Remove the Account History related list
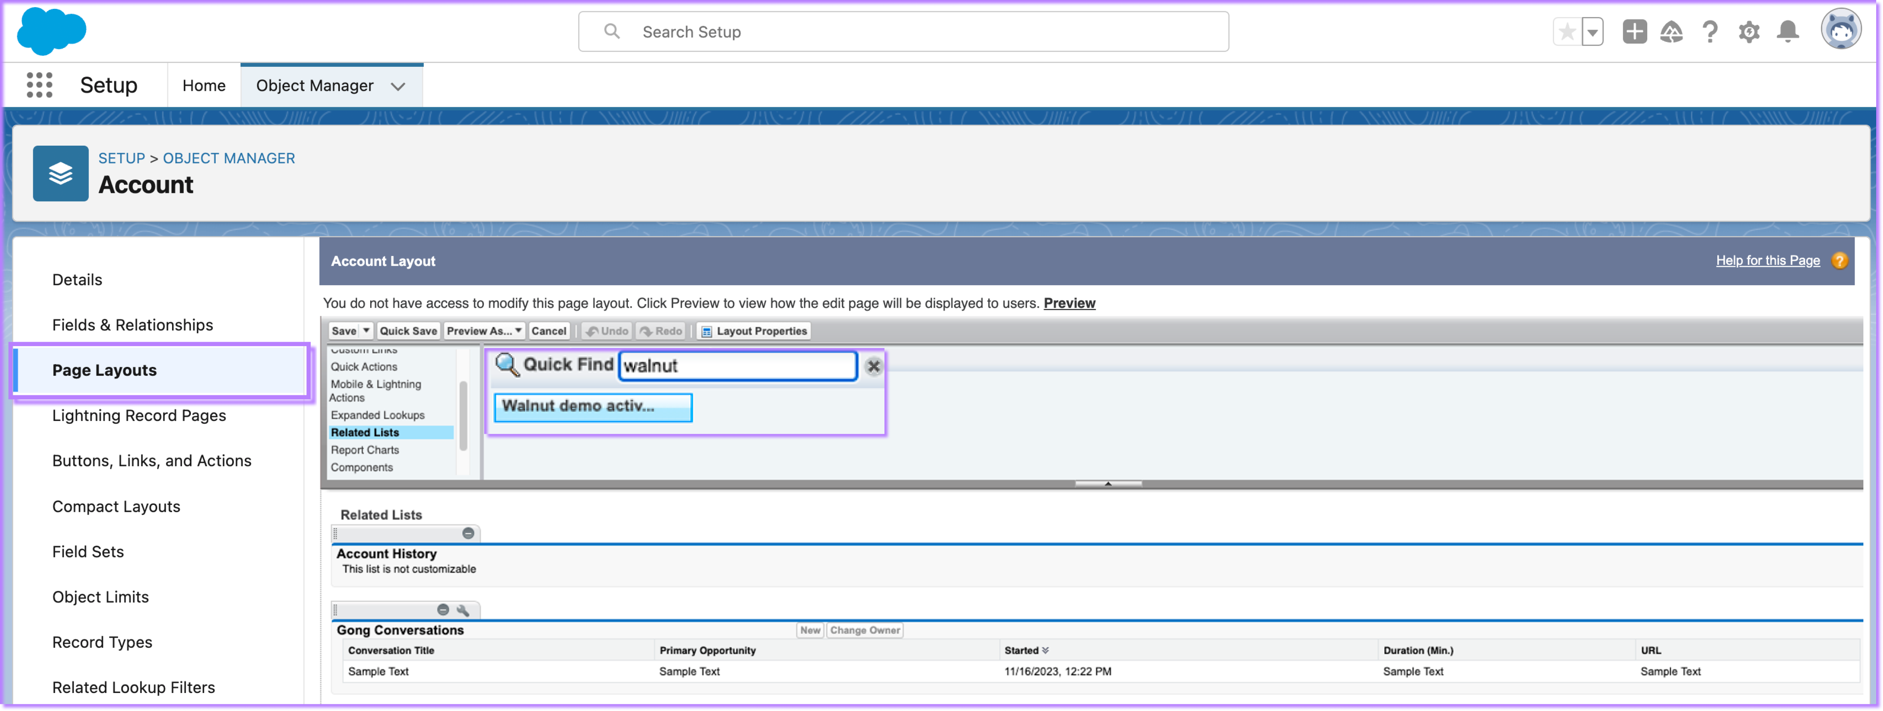Image resolution: width=1883 pixels, height=711 pixels. pos(468,533)
